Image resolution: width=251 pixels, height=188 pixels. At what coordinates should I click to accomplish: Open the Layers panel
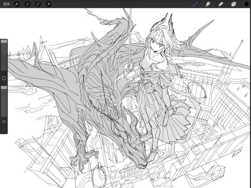[x=233, y=4]
